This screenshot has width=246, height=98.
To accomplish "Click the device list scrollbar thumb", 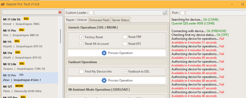I will [60, 36].
